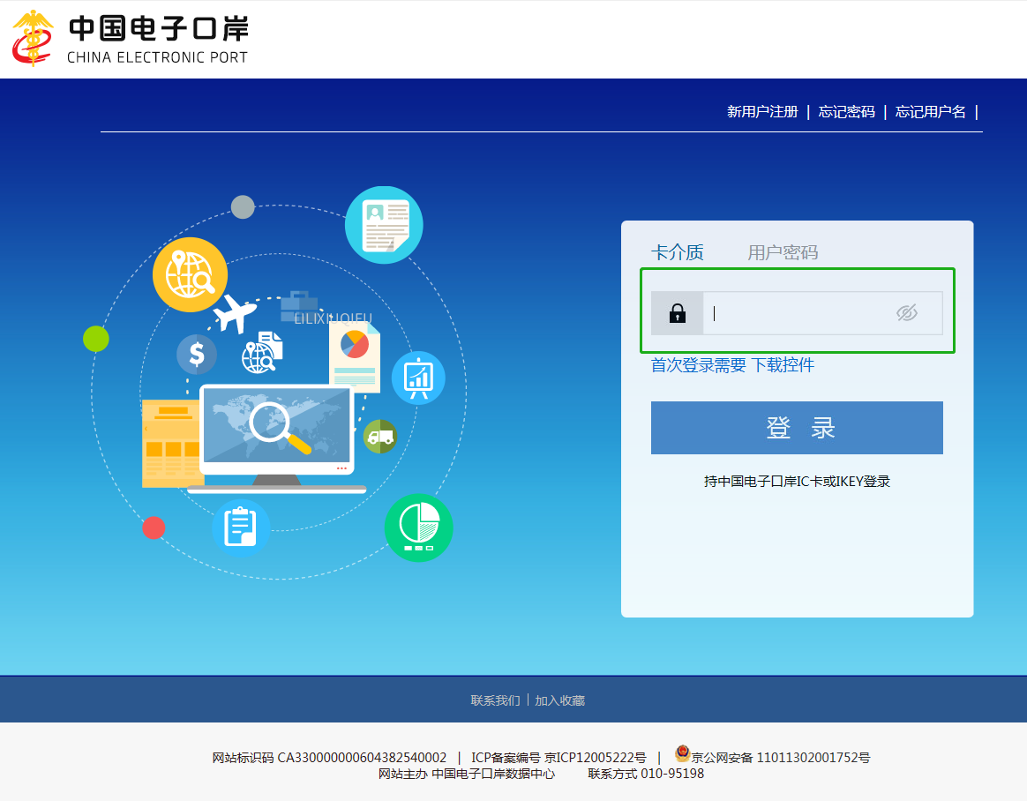Click the white airplane icon
The height and width of the screenshot is (801, 1027).
pos(234,313)
